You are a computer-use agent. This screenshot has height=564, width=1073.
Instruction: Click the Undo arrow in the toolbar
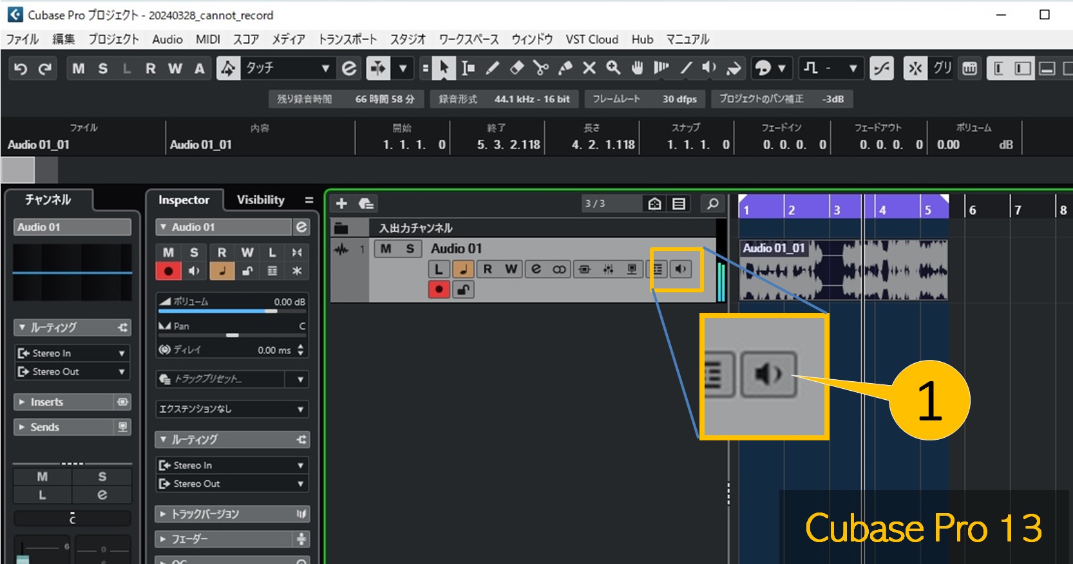(21, 68)
